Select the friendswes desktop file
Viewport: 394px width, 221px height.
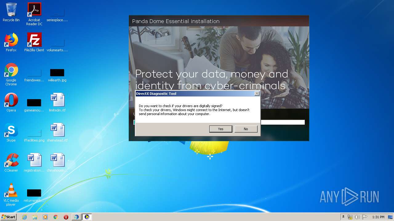tap(34, 75)
